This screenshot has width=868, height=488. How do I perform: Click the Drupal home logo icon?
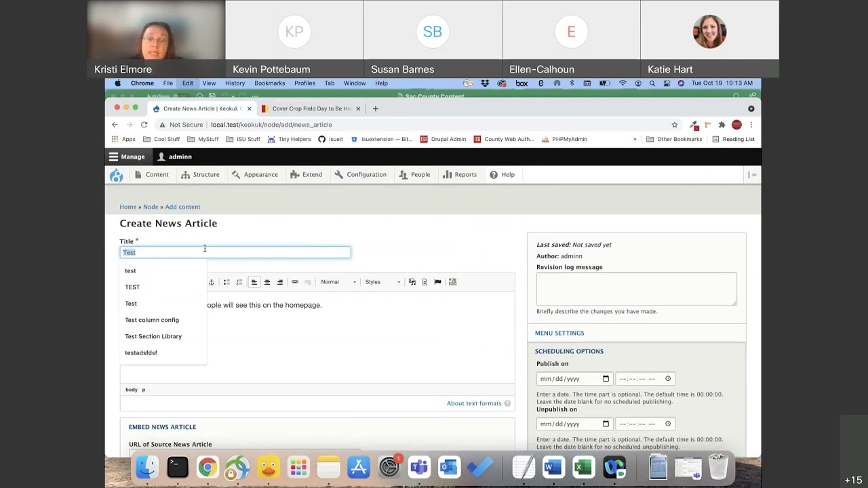click(117, 175)
